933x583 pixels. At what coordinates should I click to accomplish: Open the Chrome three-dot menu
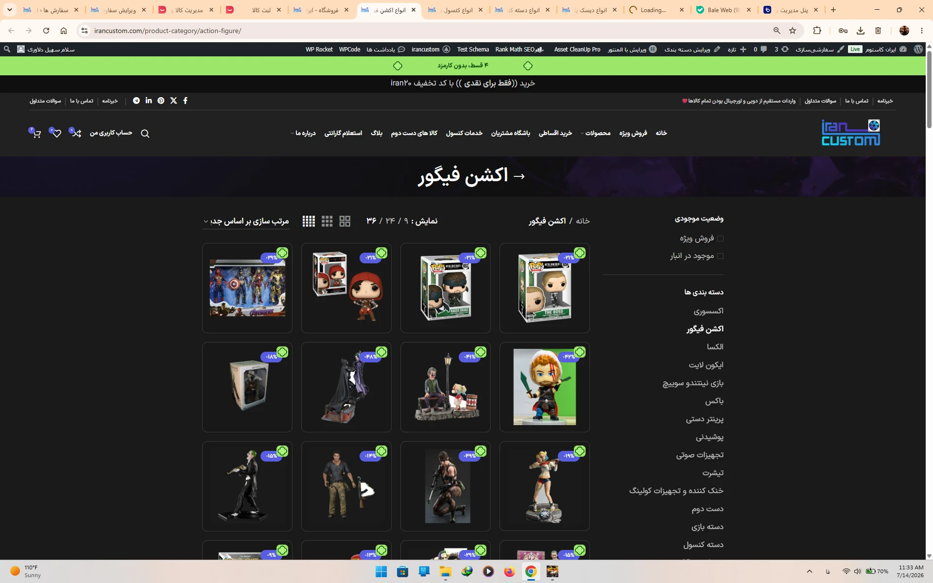click(x=922, y=31)
